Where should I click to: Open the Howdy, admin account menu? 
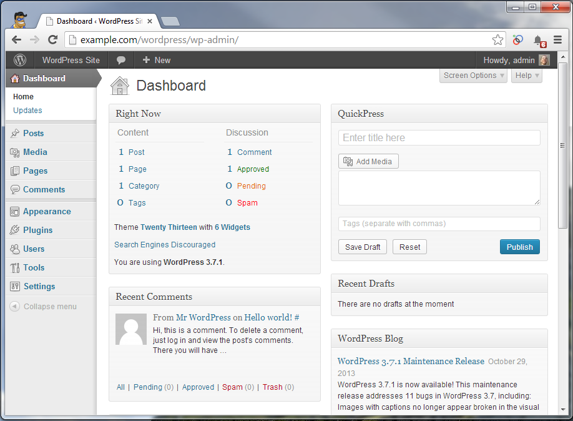pos(516,60)
